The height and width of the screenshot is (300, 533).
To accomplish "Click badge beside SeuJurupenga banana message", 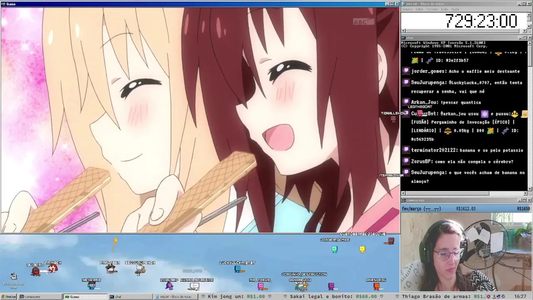I will point(406,172).
